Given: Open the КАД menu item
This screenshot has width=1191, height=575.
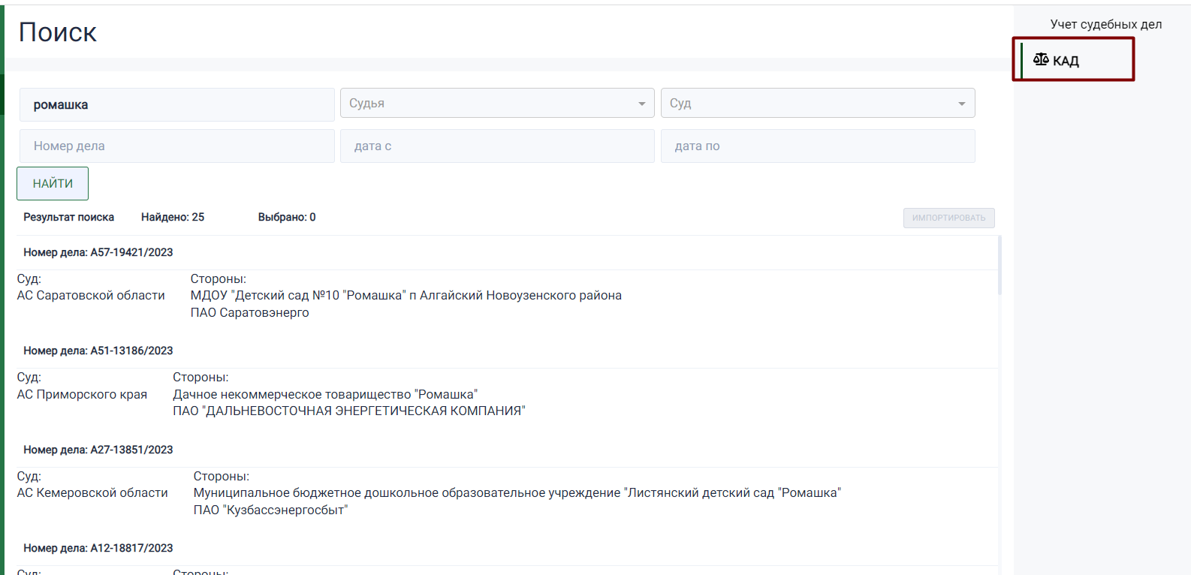Looking at the screenshot, I should (x=1066, y=60).
